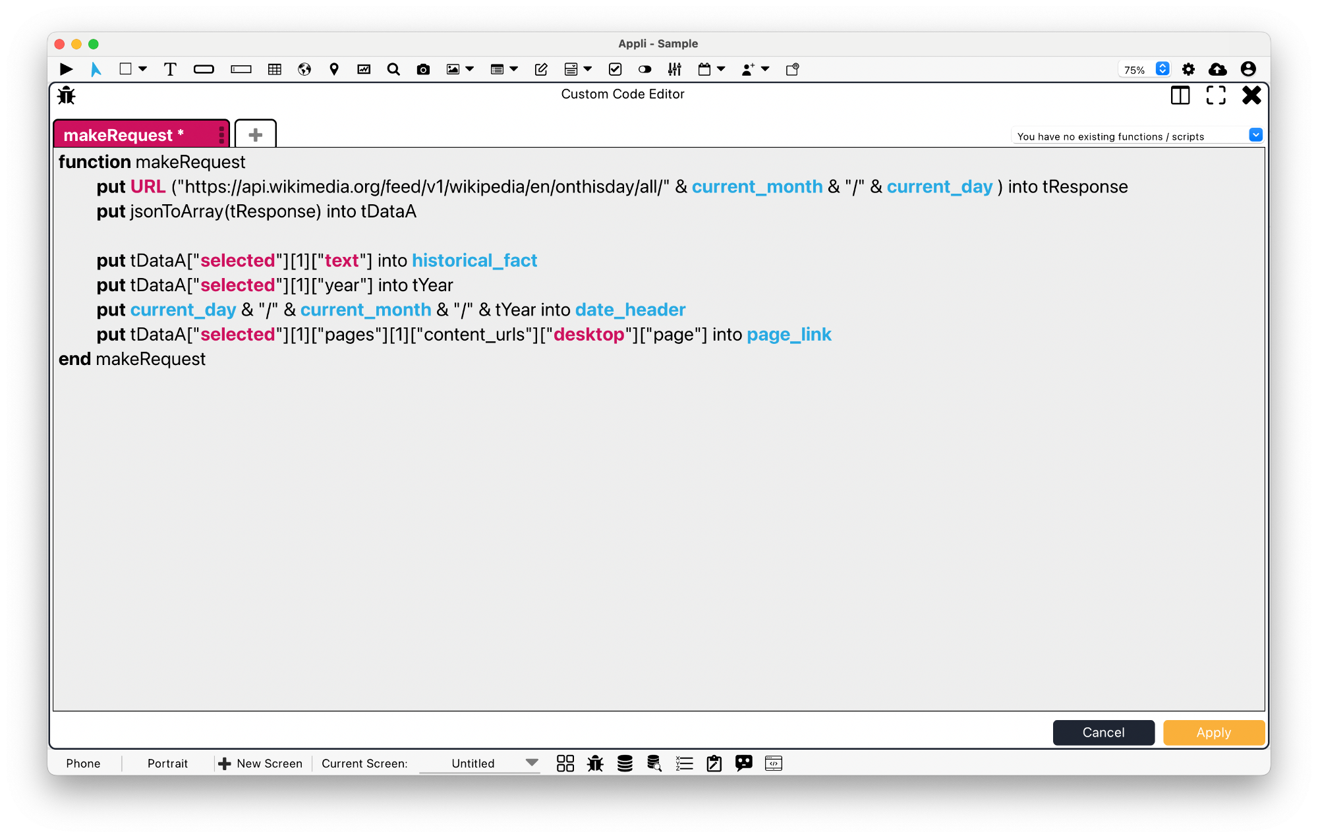1318x838 pixels.
Task: Click the Run/Play button in toolbar
Action: [65, 68]
